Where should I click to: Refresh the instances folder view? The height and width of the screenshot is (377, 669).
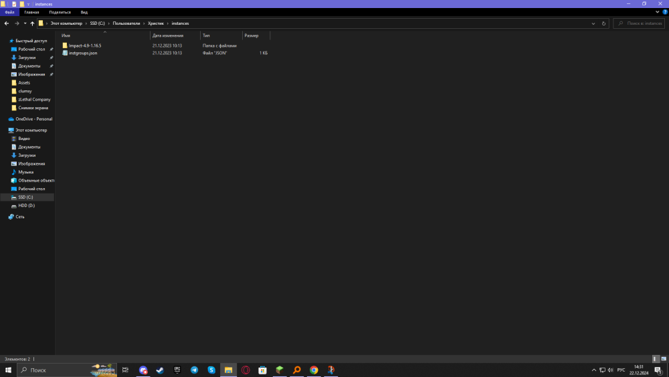[x=603, y=23]
